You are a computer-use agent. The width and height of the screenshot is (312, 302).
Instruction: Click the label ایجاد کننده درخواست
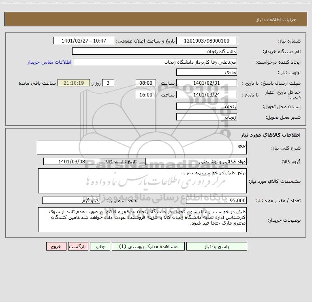pos(278,62)
